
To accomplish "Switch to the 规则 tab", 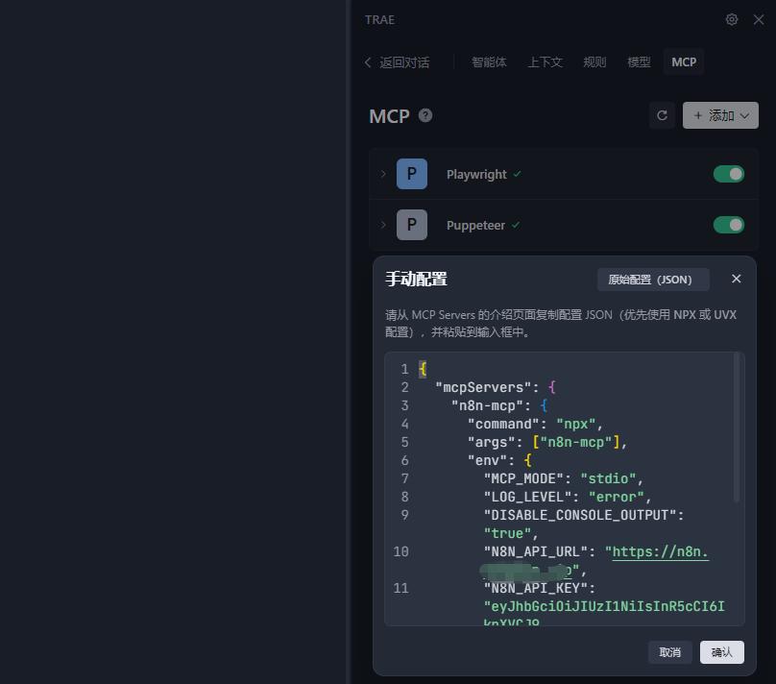I will tap(594, 62).
